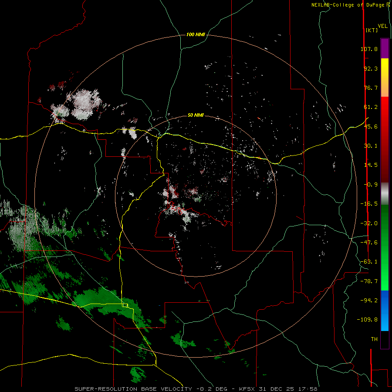
Task: Select the -16.5 velocity scale value
Action: [x=369, y=204]
